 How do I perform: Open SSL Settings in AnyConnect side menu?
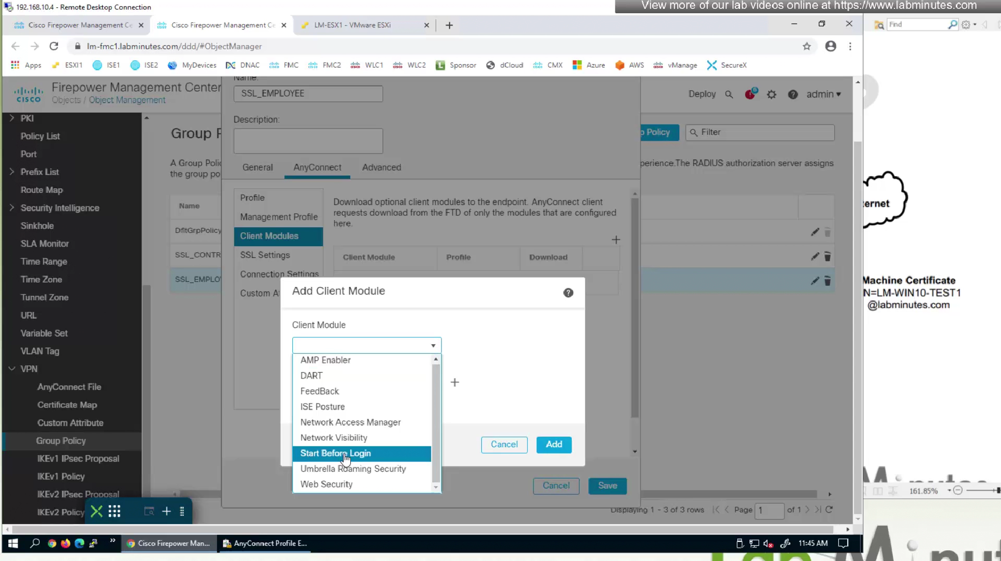click(265, 255)
